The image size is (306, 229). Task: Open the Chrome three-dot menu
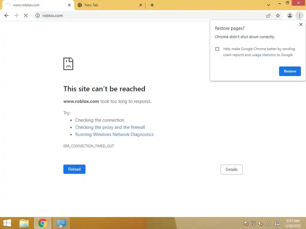pyautogui.click(x=299, y=16)
